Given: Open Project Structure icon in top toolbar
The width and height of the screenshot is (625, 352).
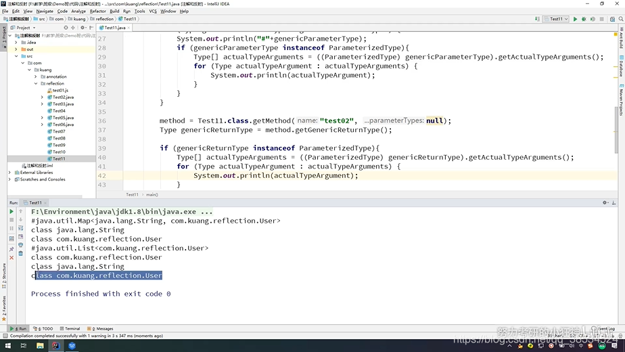Looking at the screenshot, I should (x=612, y=19).
